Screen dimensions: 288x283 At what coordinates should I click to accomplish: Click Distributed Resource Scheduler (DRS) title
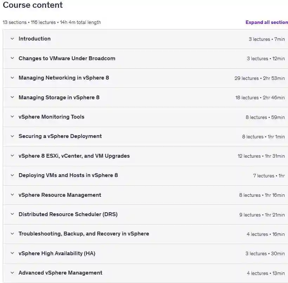[68, 214]
